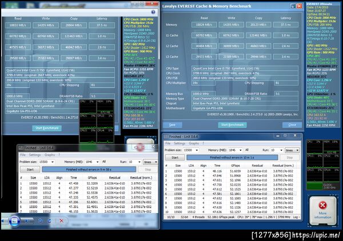The image size is (343, 241).
Task: Close the EVEREST benchmark window using red X
Action: tap(299, 6)
